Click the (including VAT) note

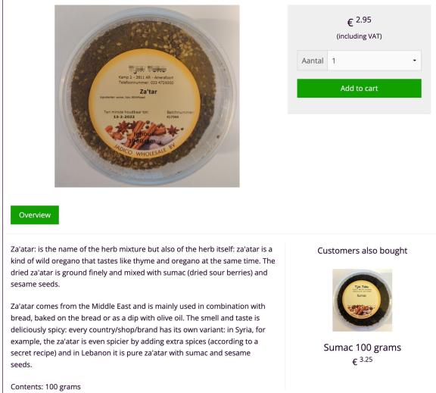click(x=359, y=36)
